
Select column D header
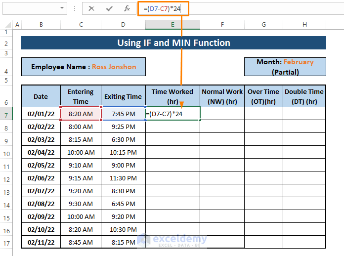click(123, 25)
